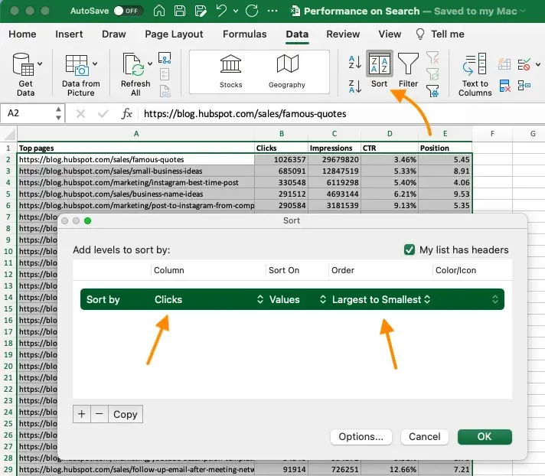Click the Sort A to Z ascending icon
This screenshot has height=476, width=545.
(354, 62)
